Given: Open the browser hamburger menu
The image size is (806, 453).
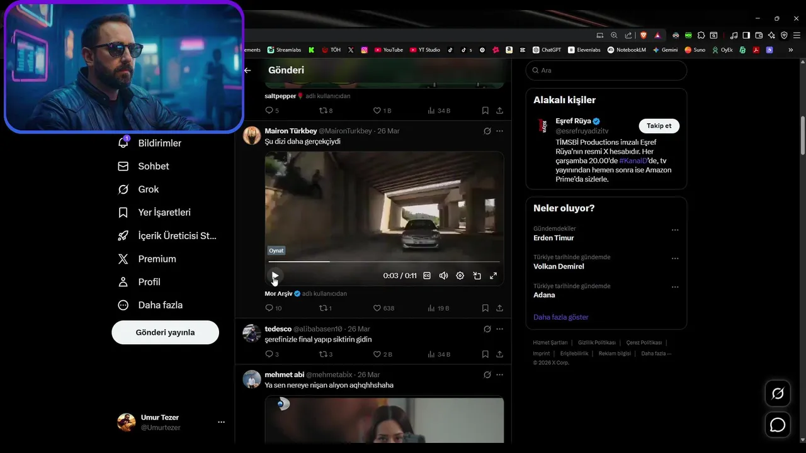Looking at the screenshot, I should [x=797, y=35].
